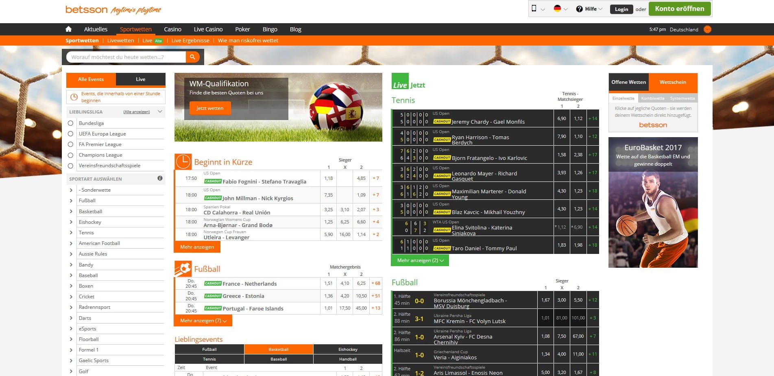
Task: Click Jetzt wetten on WM-Qualifikation banner
Action: [x=210, y=108]
